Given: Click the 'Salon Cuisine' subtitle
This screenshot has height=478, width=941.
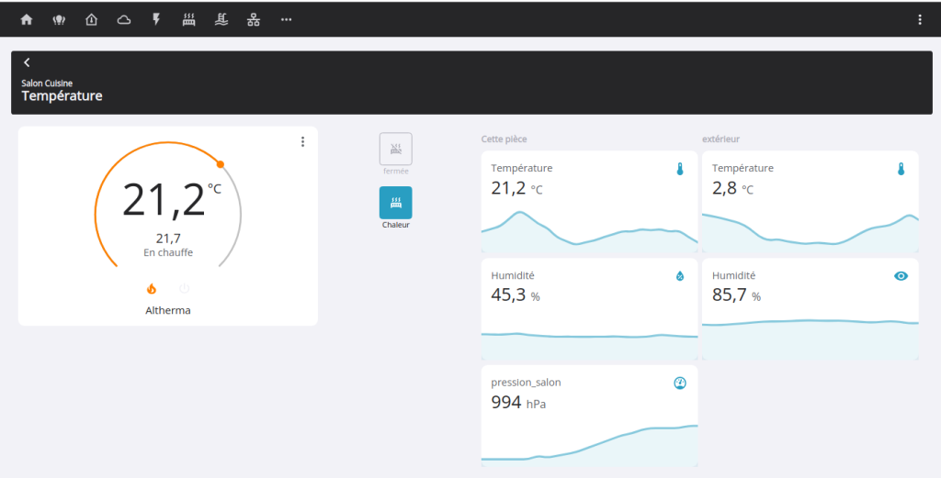Looking at the screenshot, I should pos(47,83).
